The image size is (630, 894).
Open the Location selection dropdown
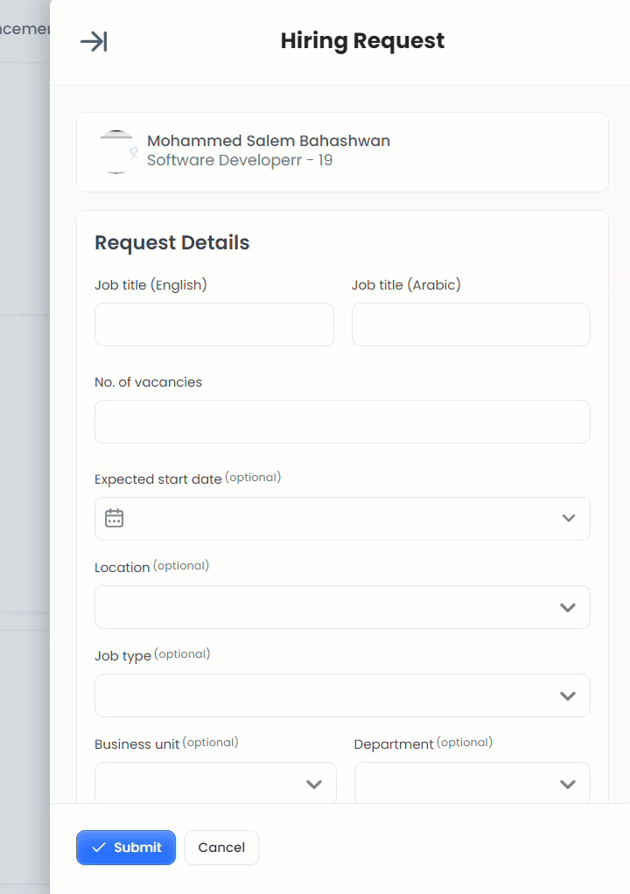[x=342, y=606]
